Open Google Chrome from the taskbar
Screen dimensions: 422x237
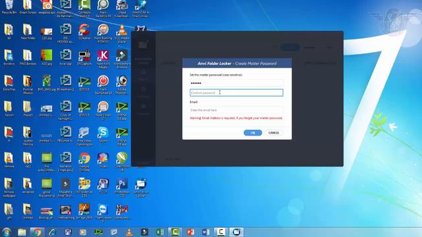click(x=37, y=232)
